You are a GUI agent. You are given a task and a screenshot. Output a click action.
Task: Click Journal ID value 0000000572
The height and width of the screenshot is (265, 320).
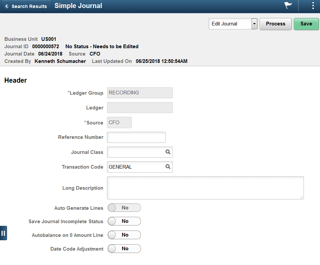(46, 47)
